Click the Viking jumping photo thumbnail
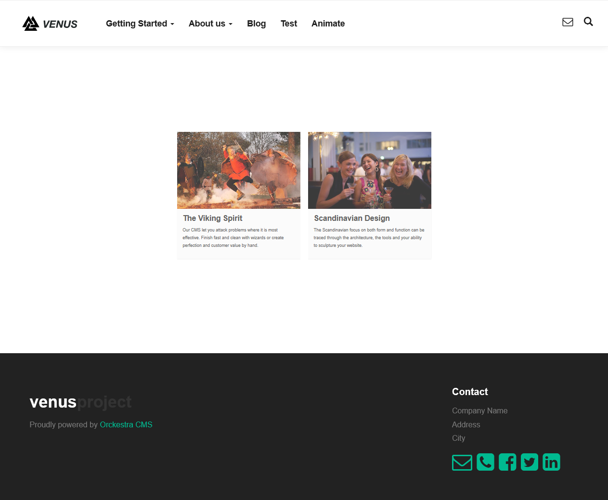The width and height of the screenshot is (608, 500). [239, 170]
